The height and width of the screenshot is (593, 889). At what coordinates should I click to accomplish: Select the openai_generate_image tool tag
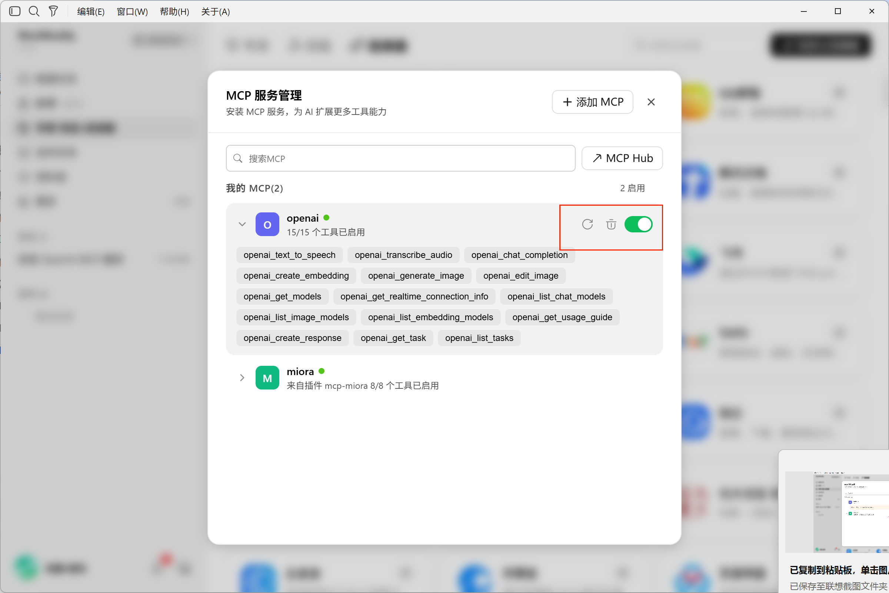point(416,276)
